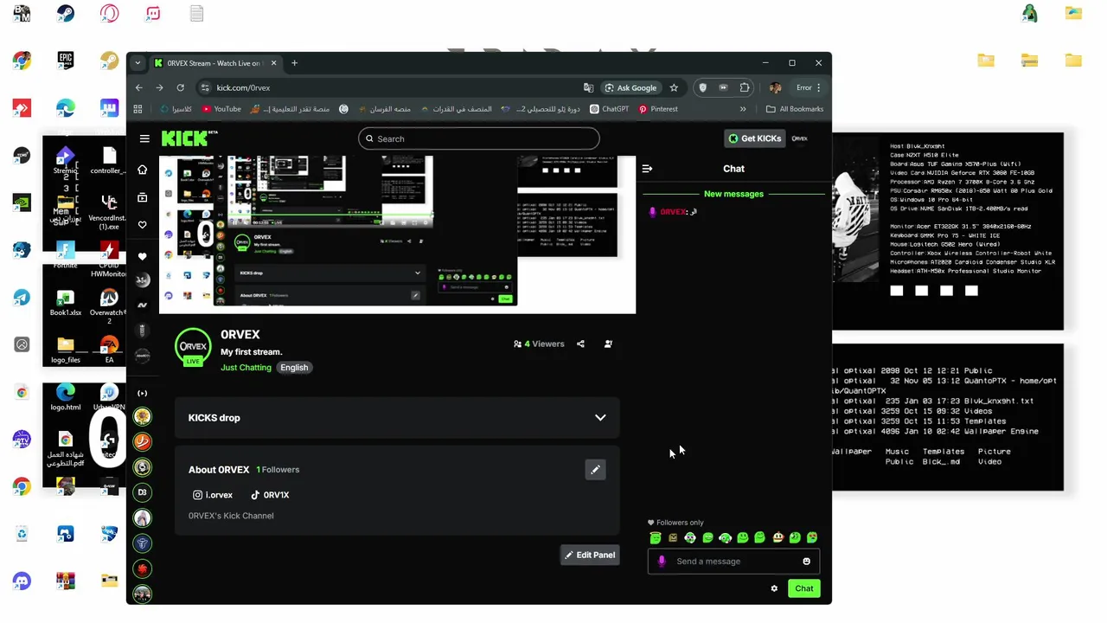
Task: Click the KICK logo
Action: (185, 138)
